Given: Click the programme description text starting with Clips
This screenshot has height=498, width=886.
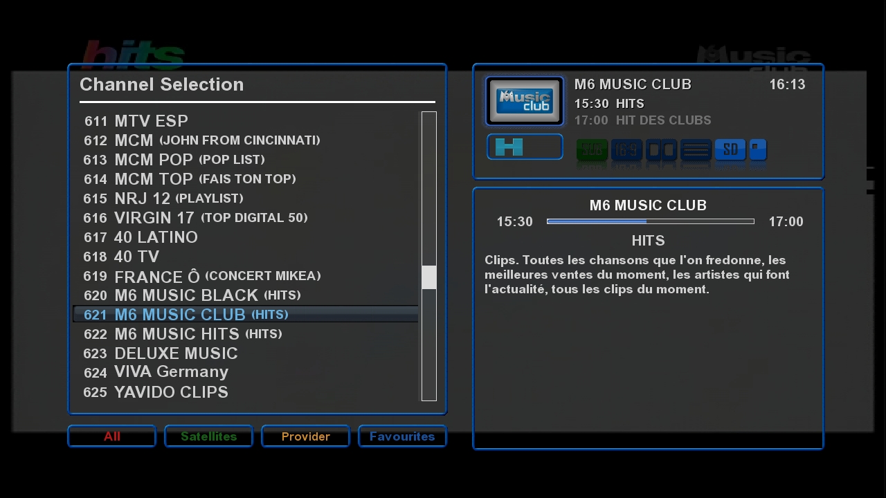Looking at the screenshot, I should [x=637, y=275].
